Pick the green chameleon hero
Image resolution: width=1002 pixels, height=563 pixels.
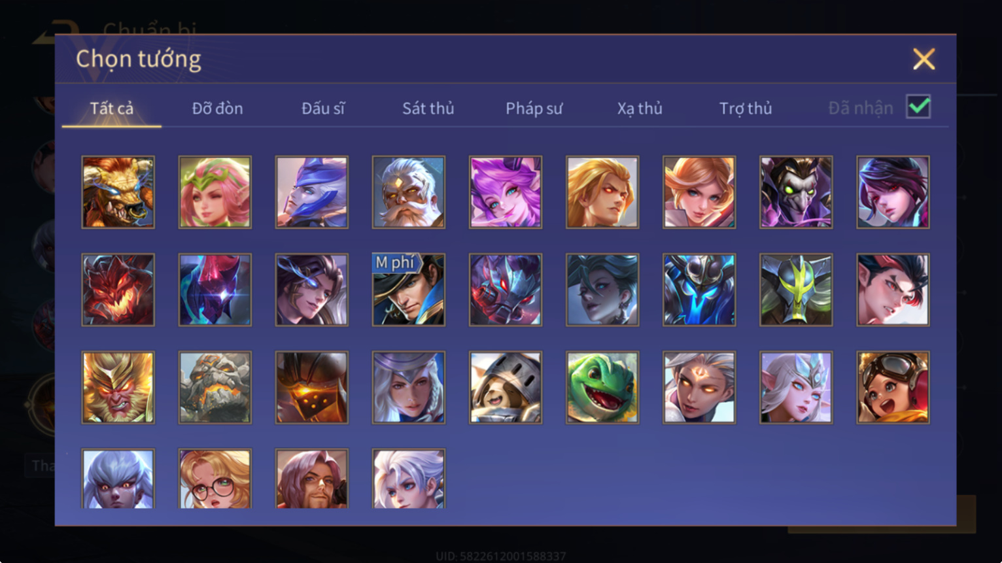602,388
